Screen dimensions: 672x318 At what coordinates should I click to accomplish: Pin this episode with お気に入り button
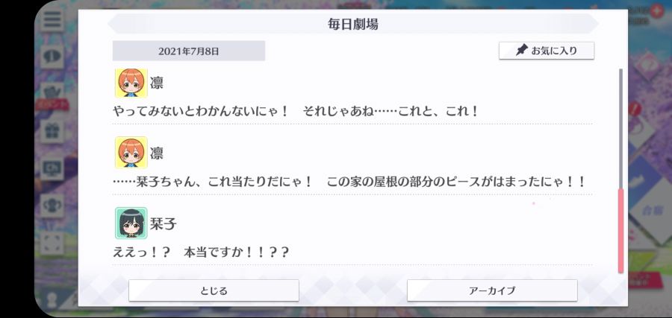pyautogui.click(x=547, y=51)
